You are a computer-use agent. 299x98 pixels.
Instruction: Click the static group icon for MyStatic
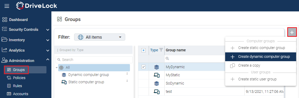pyautogui.click(x=157, y=75)
